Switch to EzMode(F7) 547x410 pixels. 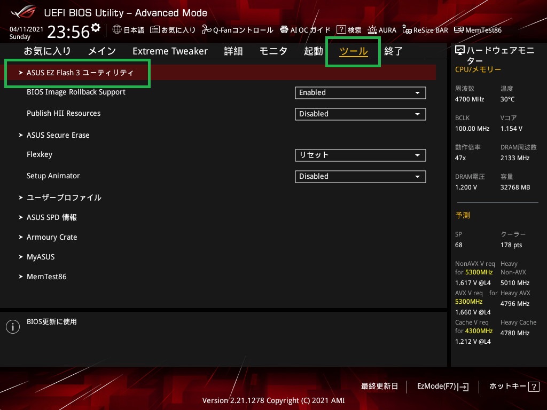(x=442, y=387)
